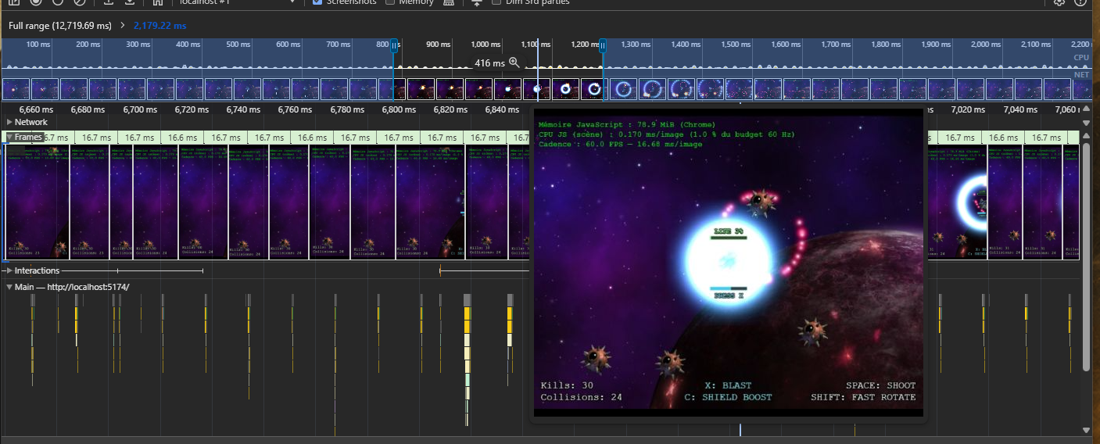The image size is (1100, 444).
Task: Click the breadcrumb chevron after Full range
Action: 123,26
